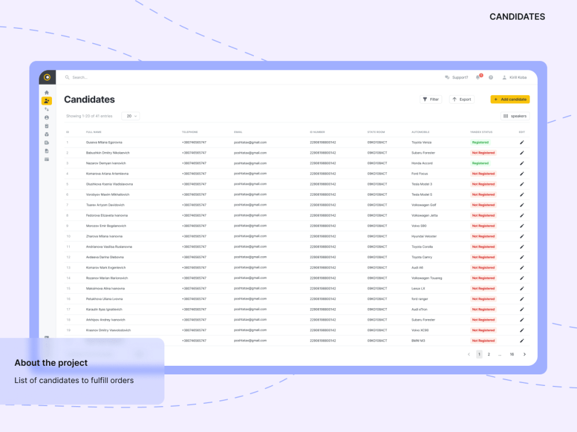Click the yellow Add candidate button
577x432 pixels.
(510, 99)
